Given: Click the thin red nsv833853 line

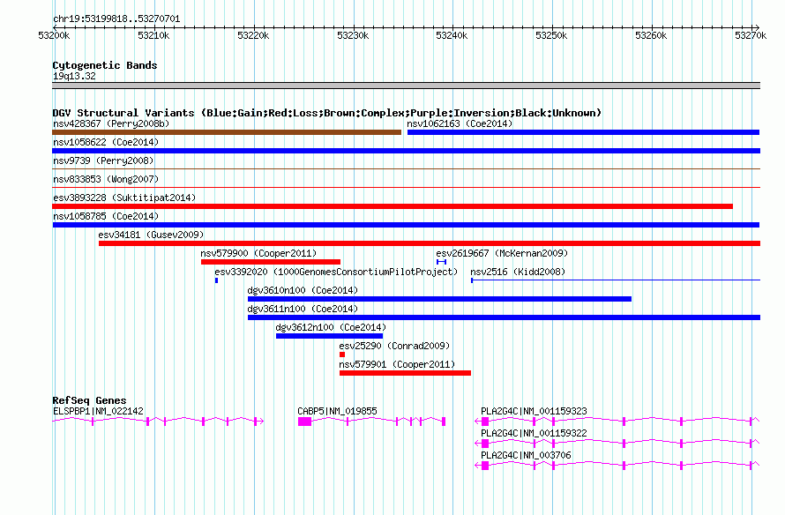Looking at the screenshot, I should (x=406, y=188).
